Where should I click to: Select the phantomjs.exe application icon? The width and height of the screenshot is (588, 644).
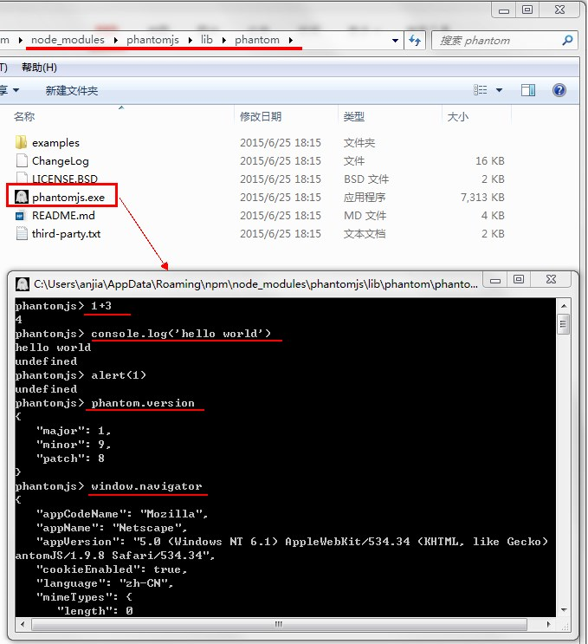(x=23, y=197)
